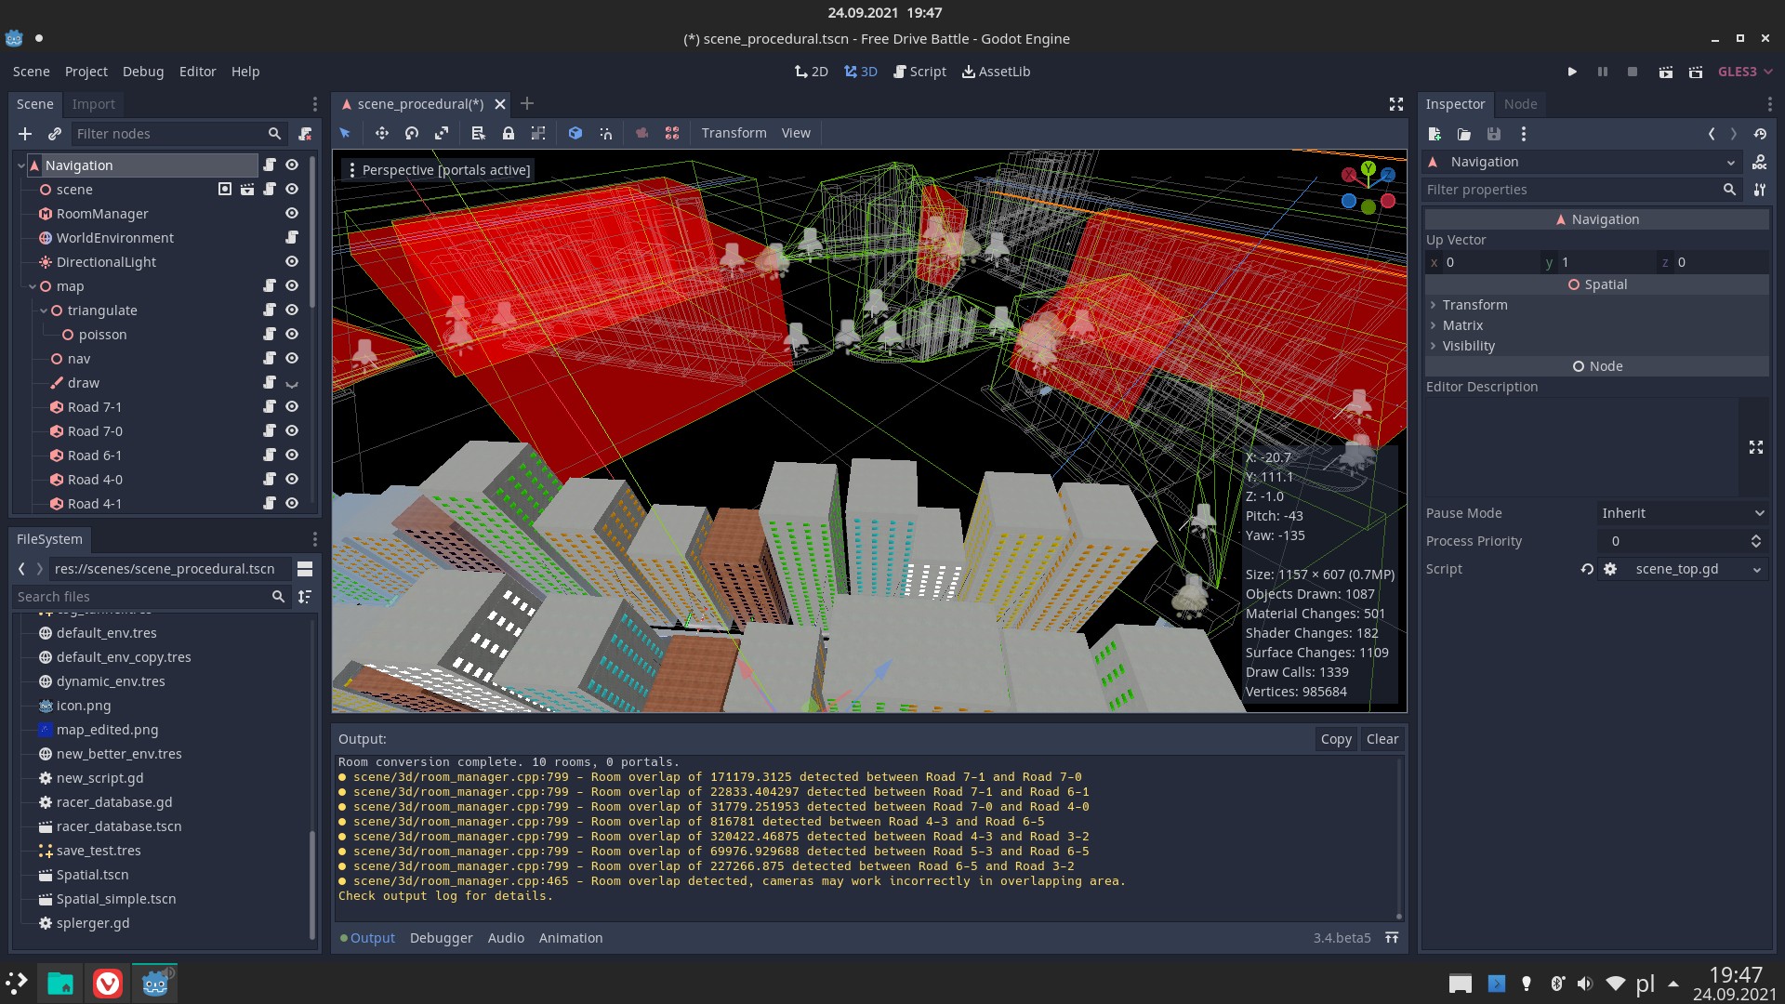
Task: Click the Clear output button
Action: [x=1382, y=739]
